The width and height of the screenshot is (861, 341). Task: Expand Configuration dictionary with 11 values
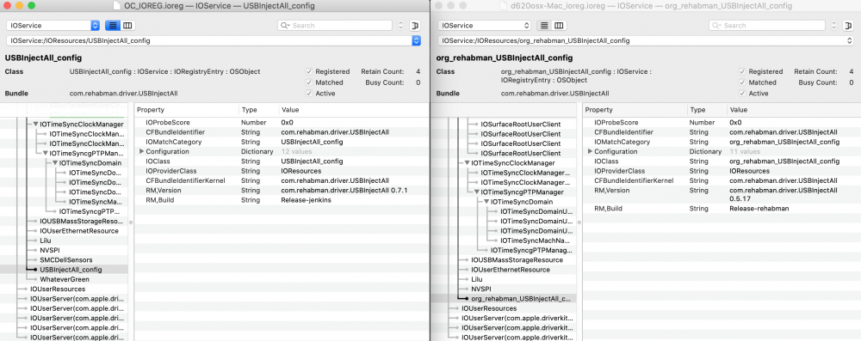[x=591, y=152]
